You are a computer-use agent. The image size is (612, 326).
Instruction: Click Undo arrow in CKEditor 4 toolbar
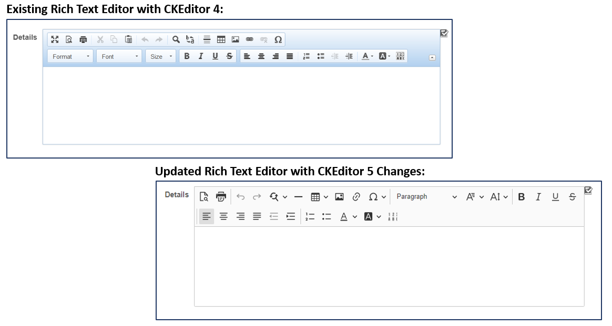[145, 39]
